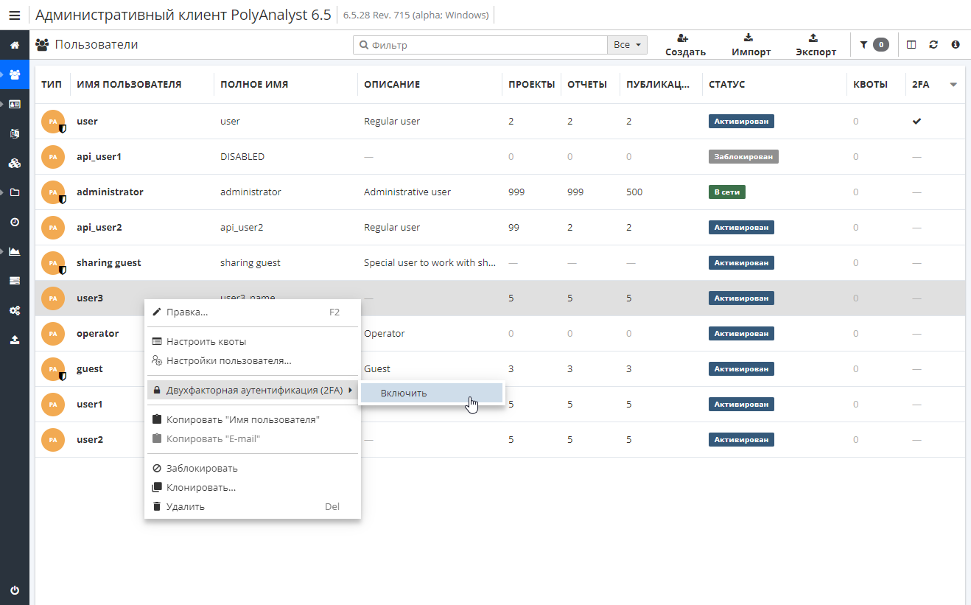
Task: Choose Настройки пользователя... menu item
Action: point(252,361)
